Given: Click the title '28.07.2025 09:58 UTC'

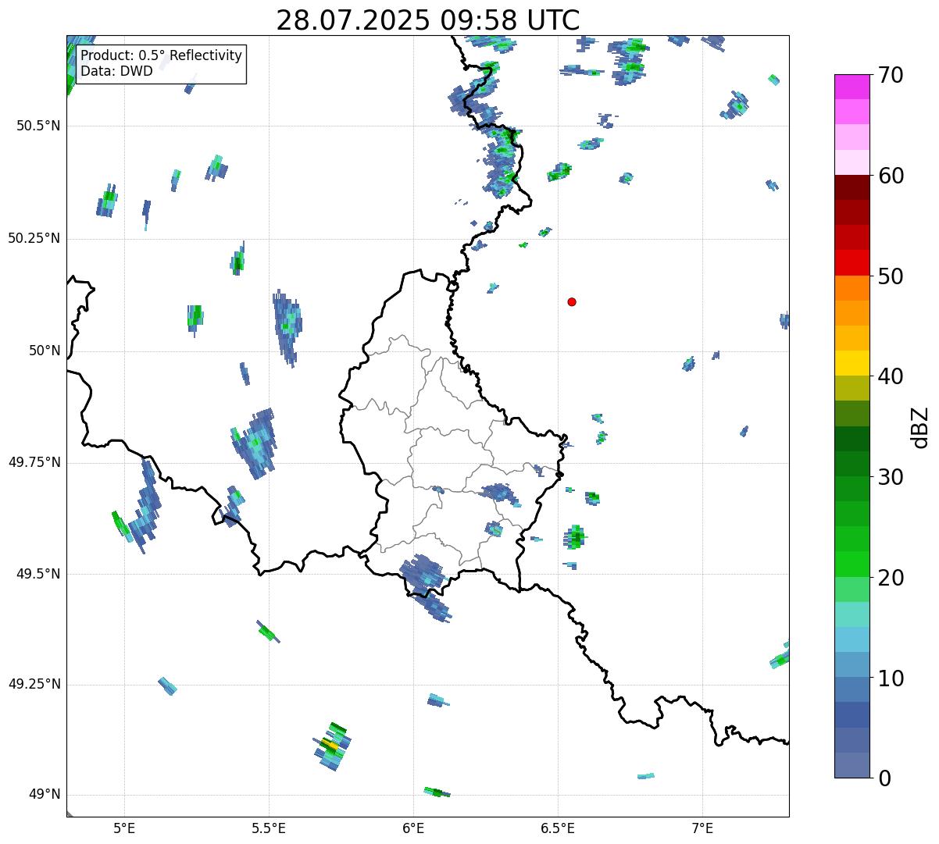Looking at the screenshot, I should point(428,20).
